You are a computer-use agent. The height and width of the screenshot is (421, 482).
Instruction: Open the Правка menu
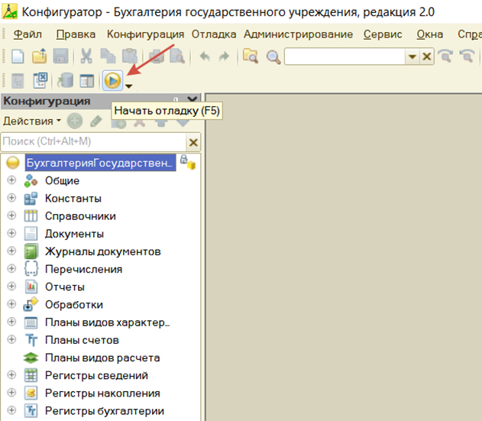pyautogui.click(x=76, y=34)
